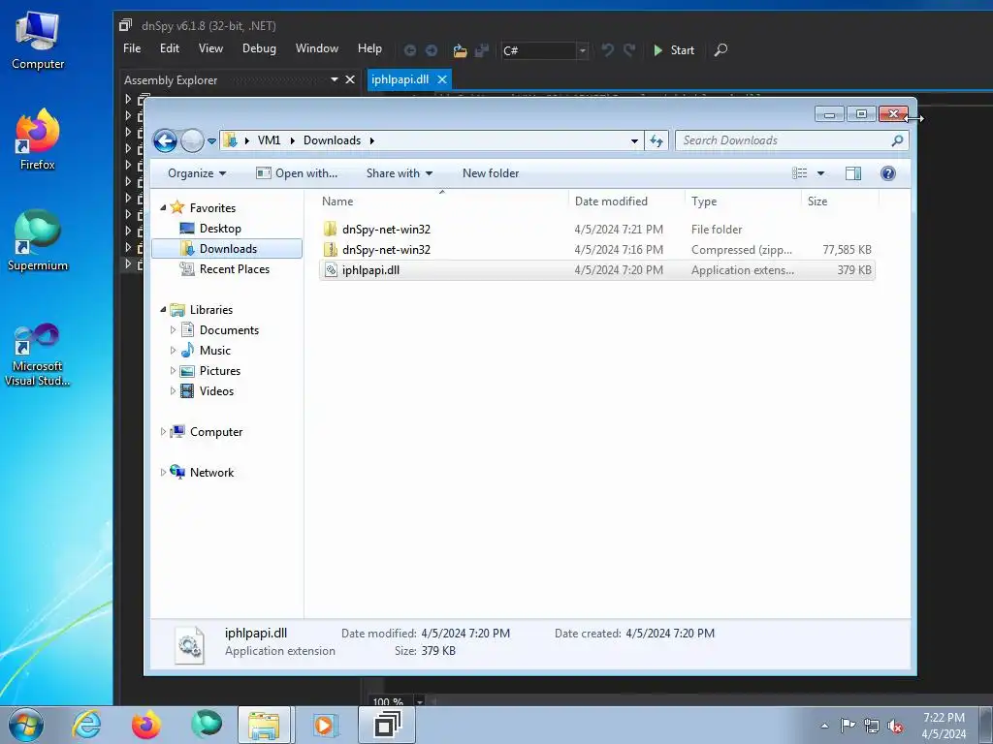The image size is (993, 744).
Task: Click Explorer Refresh button
Action: point(657,140)
